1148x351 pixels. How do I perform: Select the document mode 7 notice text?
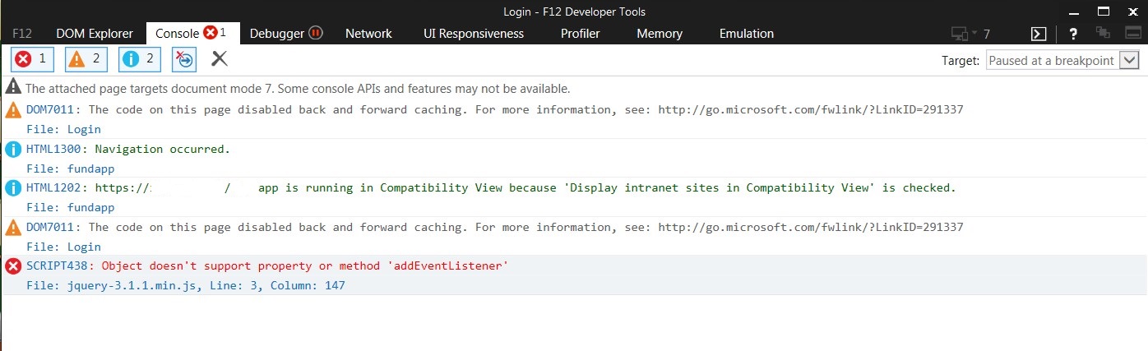[x=298, y=88]
